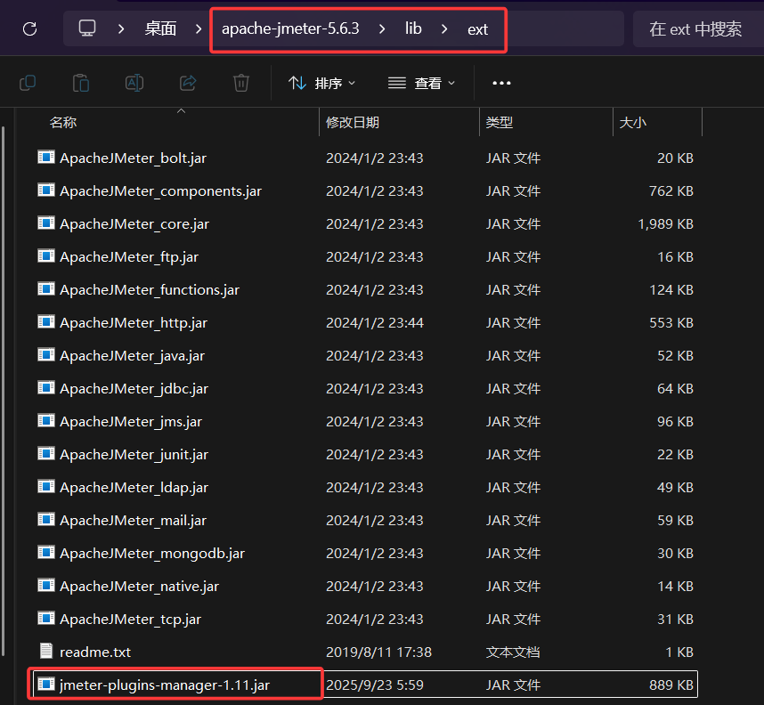Select the ApacheJMeter_mongodb.jar file name
Screen dimensions: 764x705
point(152,554)
